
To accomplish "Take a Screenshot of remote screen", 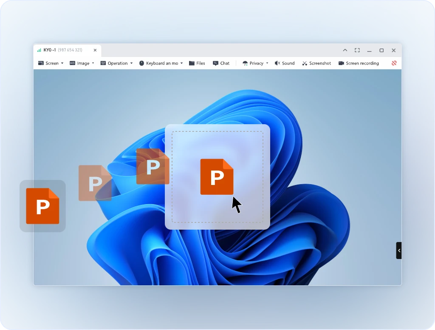I will click(x=316, y=63).
